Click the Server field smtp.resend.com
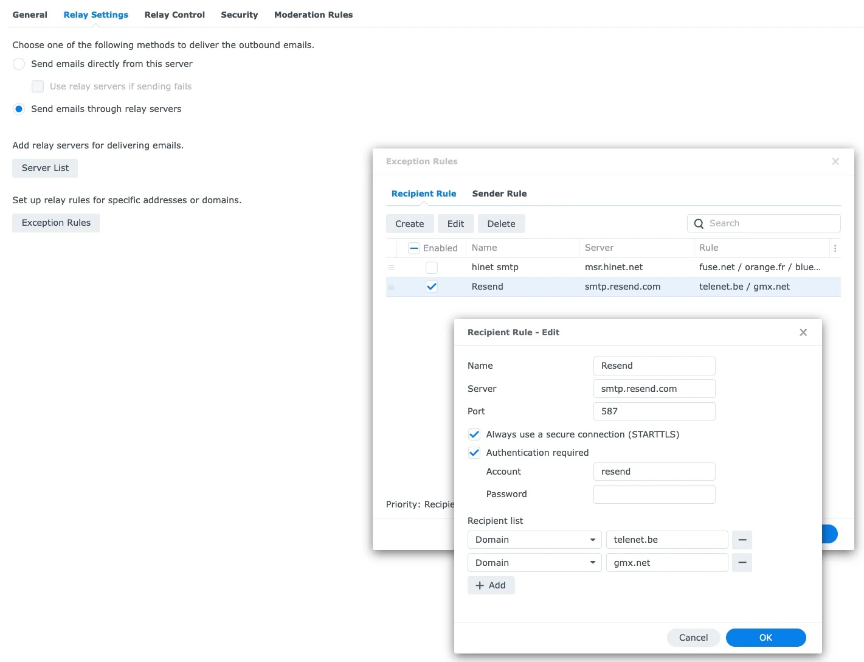Screen dimensions: 864x662 (654, 389)
